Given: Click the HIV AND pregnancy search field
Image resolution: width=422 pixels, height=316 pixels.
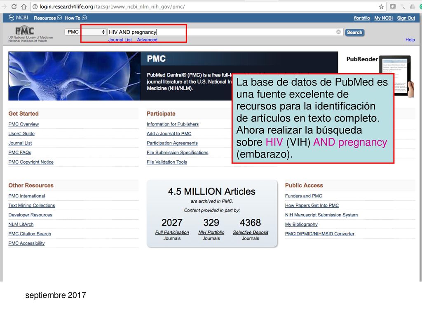Looking at the screenshot, I should click(225, 32).
